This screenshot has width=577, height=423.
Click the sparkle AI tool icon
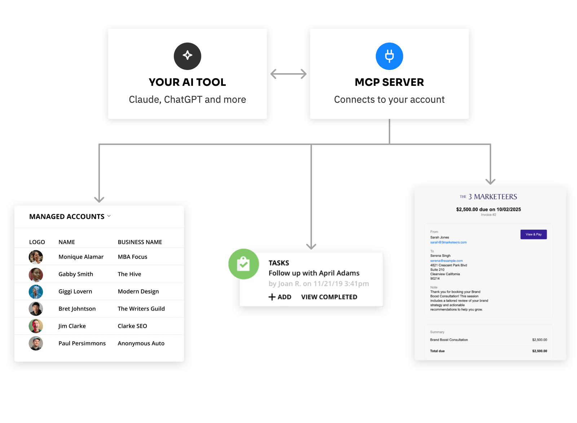(188, 56)
